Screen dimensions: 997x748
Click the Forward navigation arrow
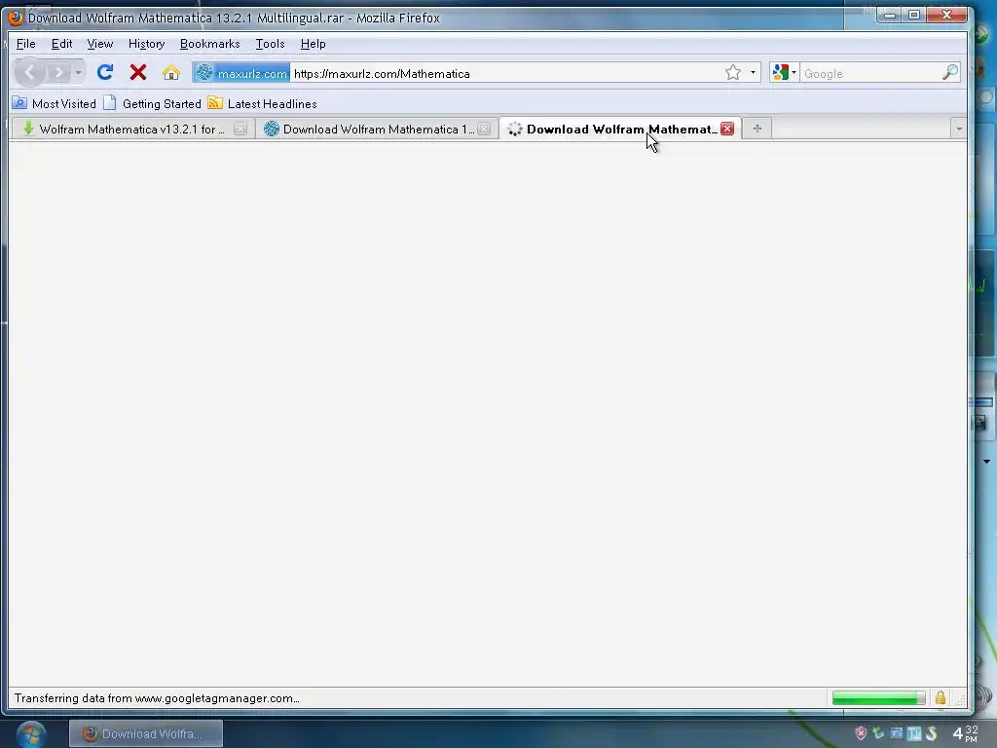pyautogui.click(x=57, y=72)
